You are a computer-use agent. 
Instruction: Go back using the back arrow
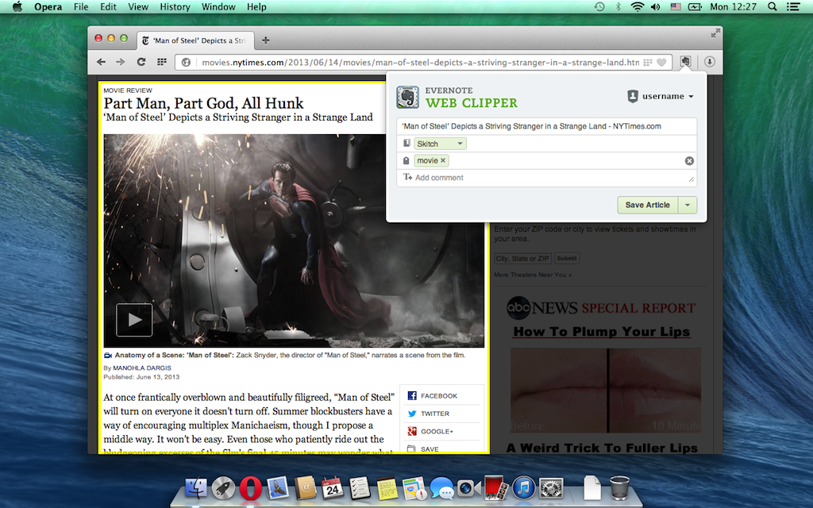point(101,62)
